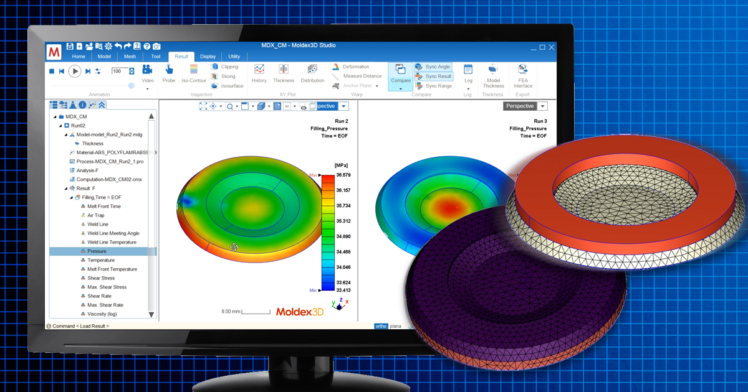748x392 pixels.
Task: Switch to the Model ribbon tab
Action: click(104, 57)
